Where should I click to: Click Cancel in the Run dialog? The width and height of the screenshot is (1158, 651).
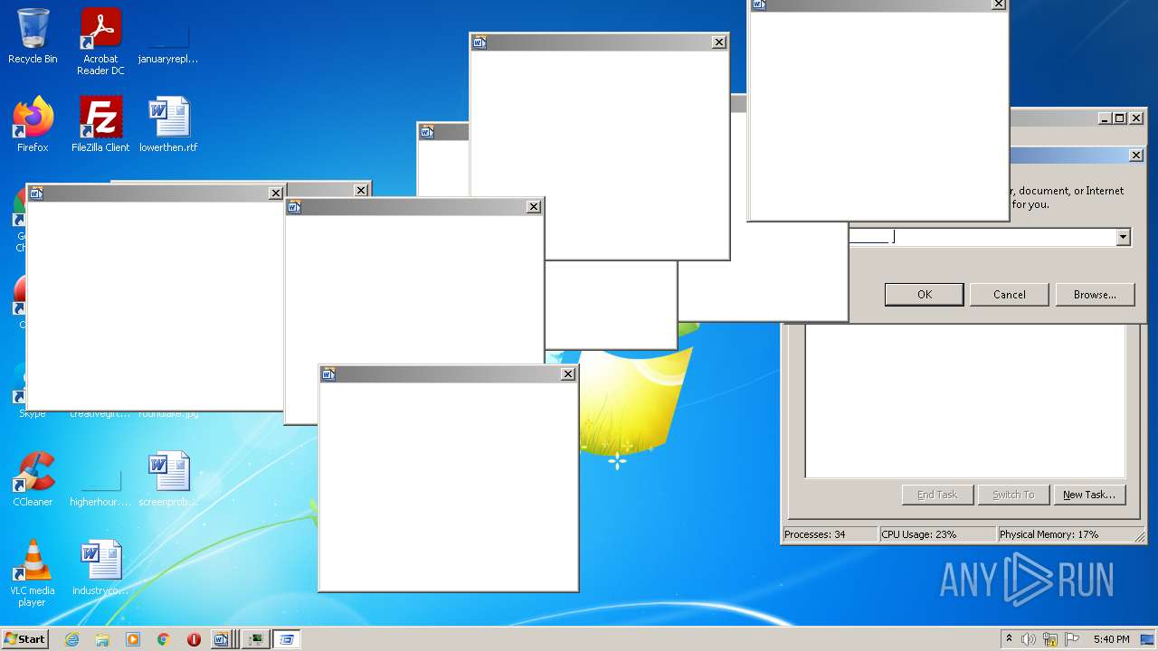coord(1009,295)
